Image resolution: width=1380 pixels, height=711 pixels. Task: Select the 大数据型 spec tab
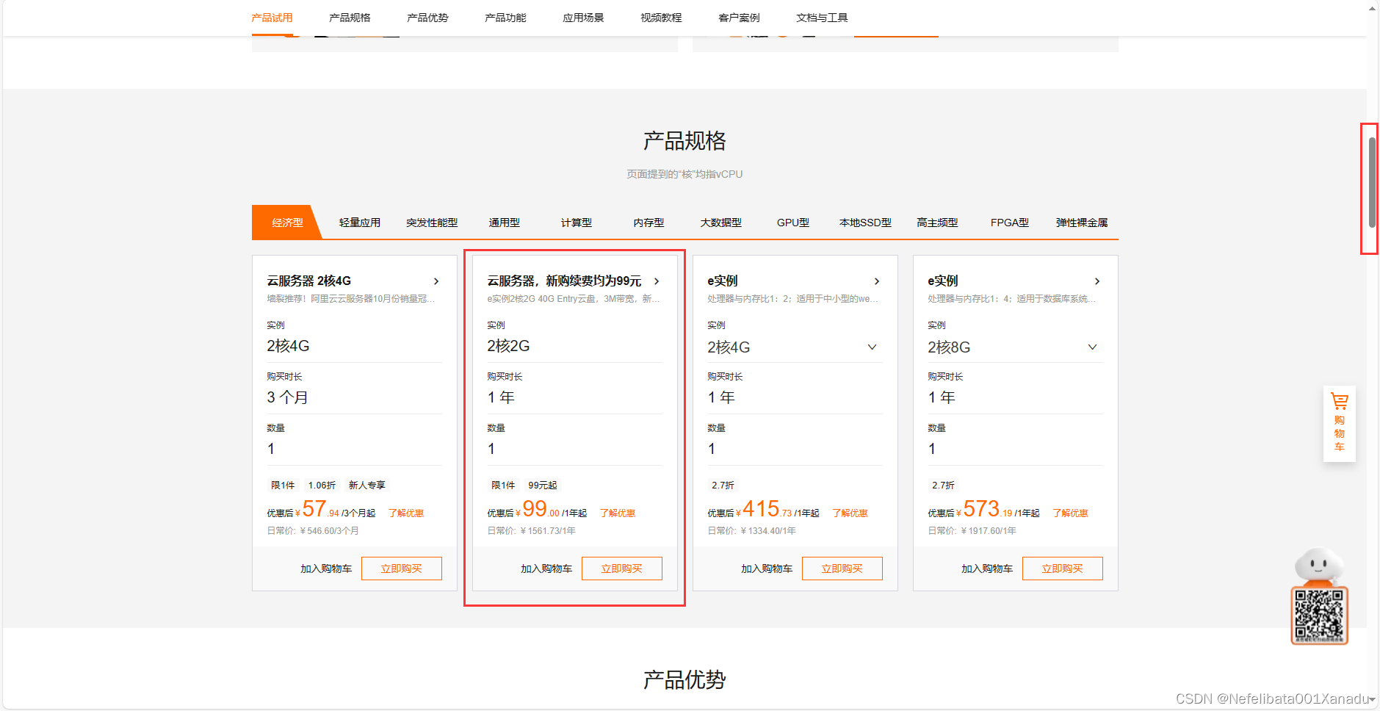[x=721, y=223]
